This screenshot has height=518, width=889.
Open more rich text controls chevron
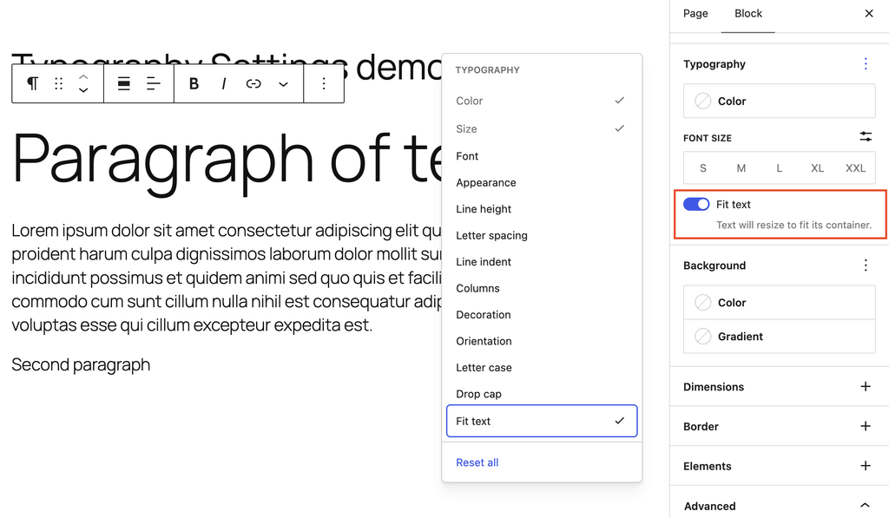pyautogui.click(x=283, y=84)
